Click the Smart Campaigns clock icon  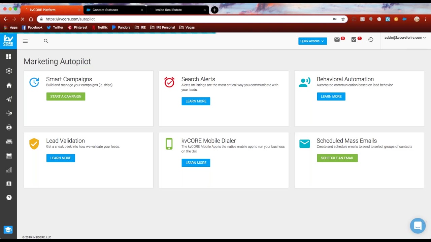34,82
